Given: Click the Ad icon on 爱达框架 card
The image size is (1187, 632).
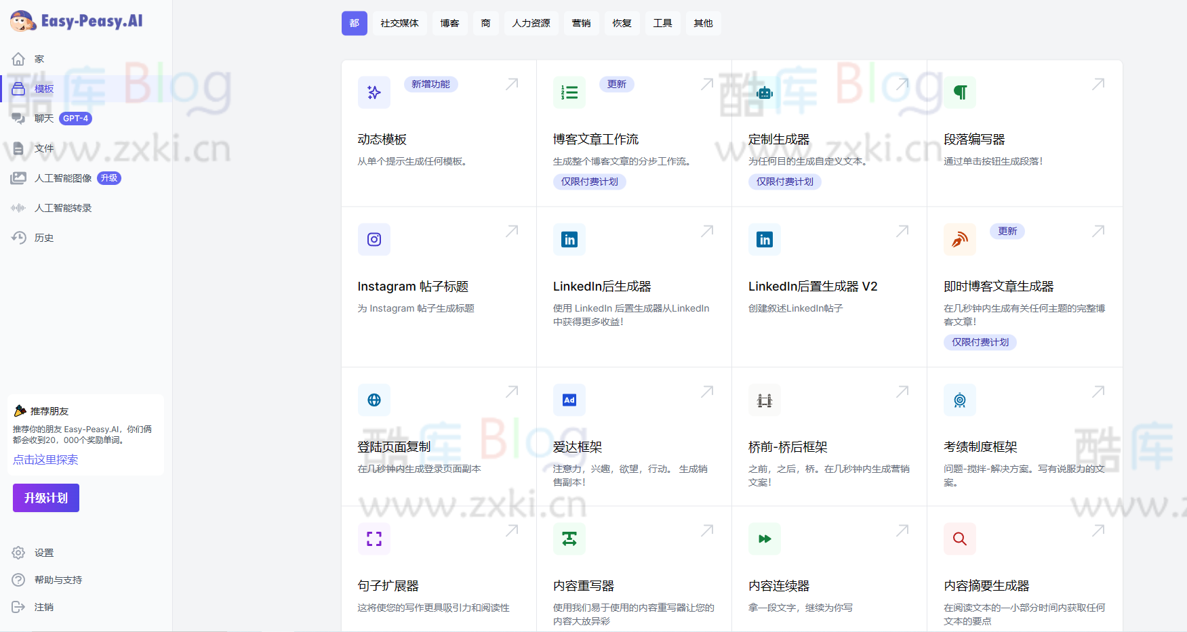Looking at the screenshot, I should 569,400.
